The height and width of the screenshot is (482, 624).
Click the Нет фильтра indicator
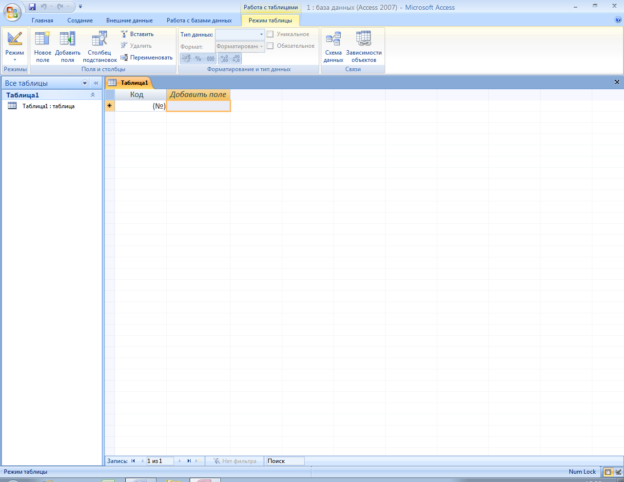tap(234, 461)
